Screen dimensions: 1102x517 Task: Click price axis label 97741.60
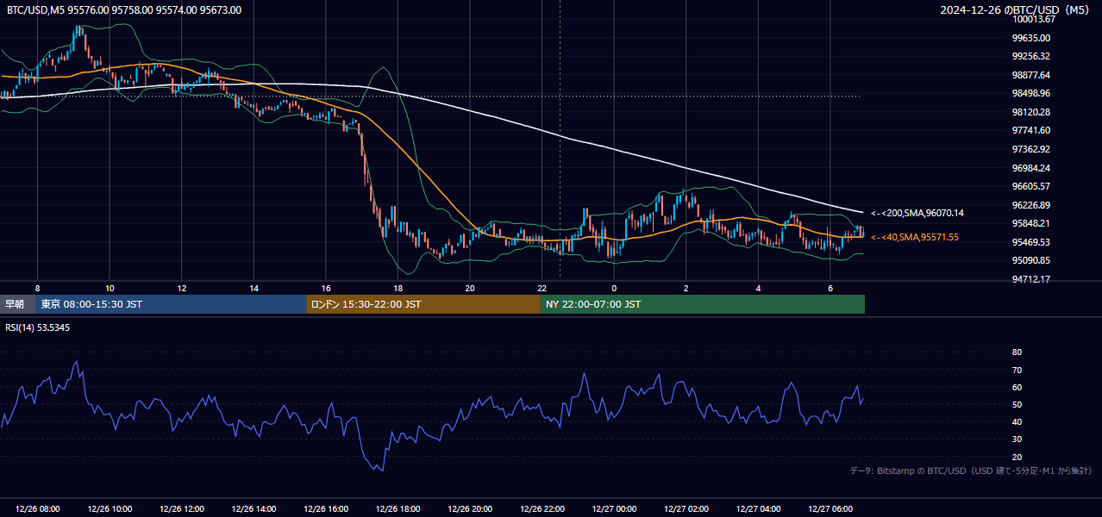[x=1030, y=130]
